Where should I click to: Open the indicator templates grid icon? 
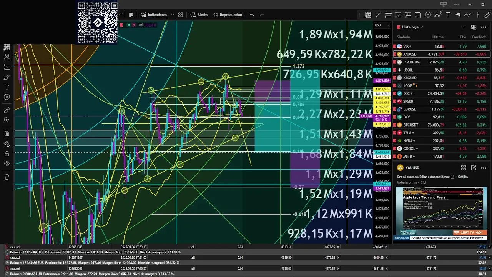point(181,15)
